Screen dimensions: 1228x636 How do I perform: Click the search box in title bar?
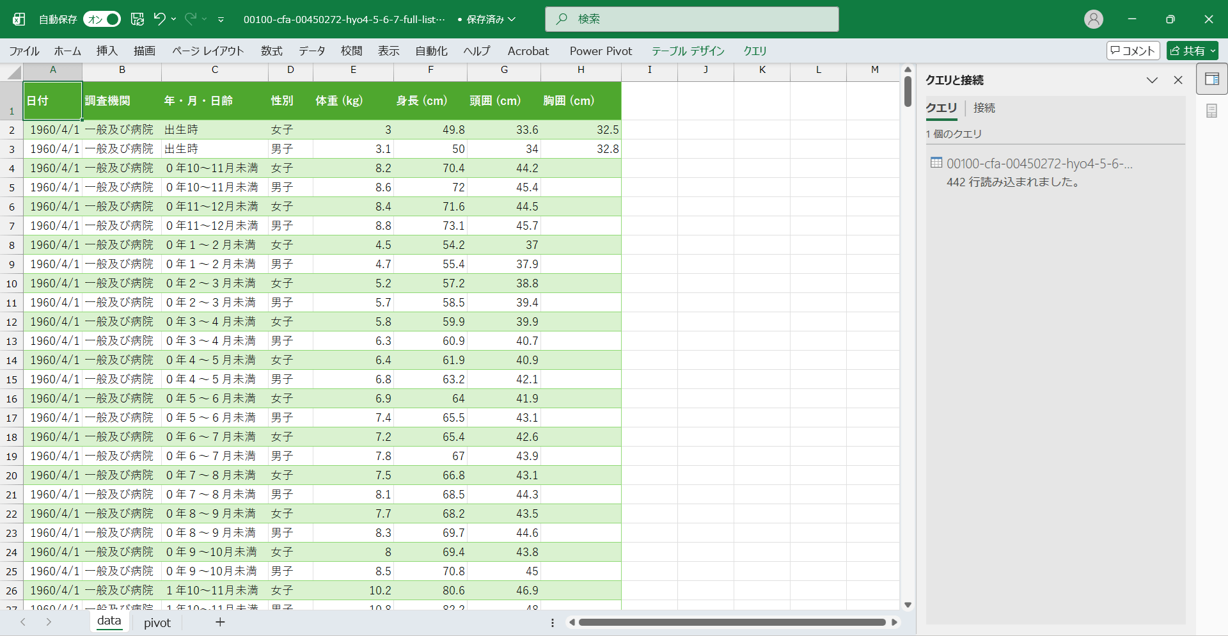pos(691,19)
